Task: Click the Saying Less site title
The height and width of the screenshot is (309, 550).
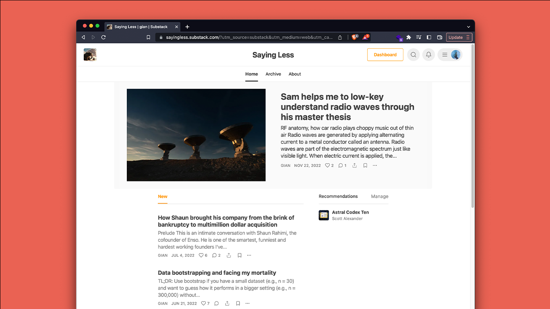Action: pyautogui.click(x=273, y=55)
